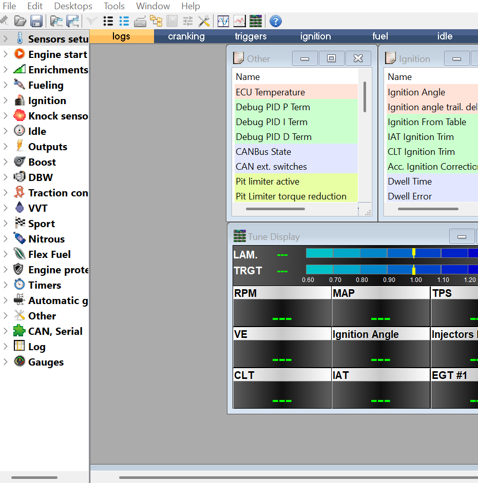Select the logs desktop tab

(122, 36)
